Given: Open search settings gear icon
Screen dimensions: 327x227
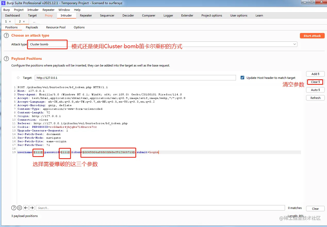Looking at the screenshot, I should (x=19, y=208).
